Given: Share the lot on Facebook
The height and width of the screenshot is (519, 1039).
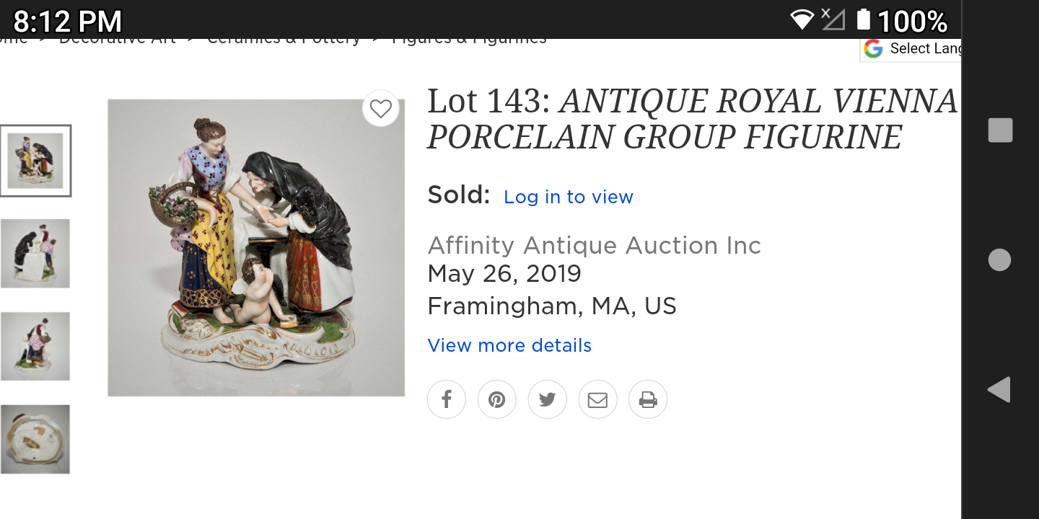Looking at the screenshot, I should (447, 399).
